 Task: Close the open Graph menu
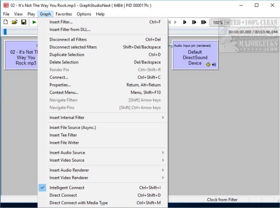pos(45,14)
